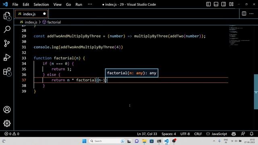Open notifications bell in status bar
The width and height of the screenshot is (258, 145).
pos(252,134)
